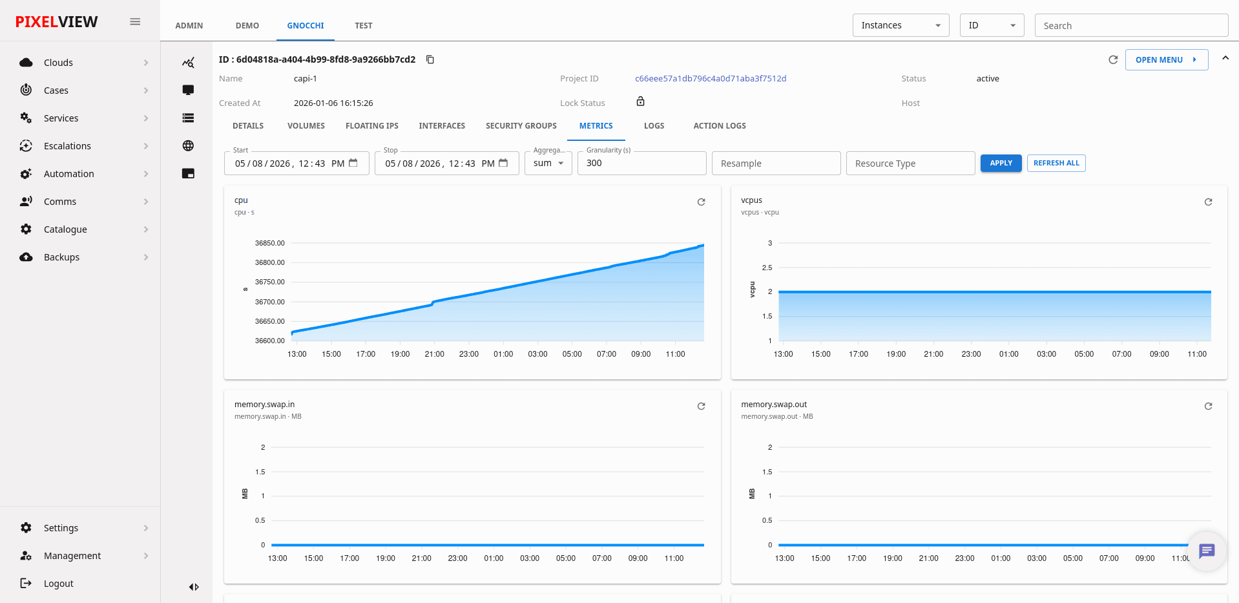The image size is (1239, 603).
Task: Open the Aggregation sum dropdown
Action: (548, 163)
